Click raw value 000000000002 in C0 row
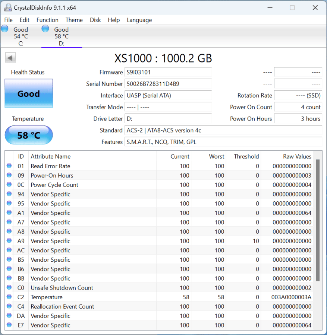The width and height of the screenshot is (327, 335). pyautogui.click(x=292, y=288)
